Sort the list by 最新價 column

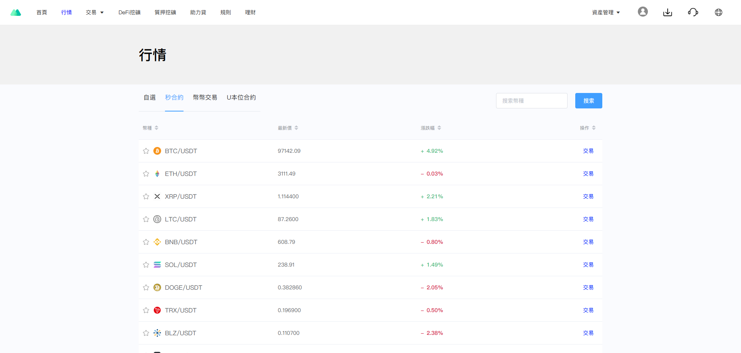click(x=288, y=128)
